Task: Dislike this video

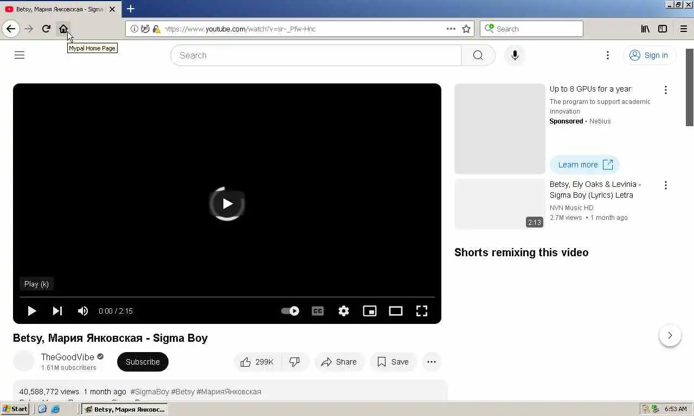Action: point(295,362)
